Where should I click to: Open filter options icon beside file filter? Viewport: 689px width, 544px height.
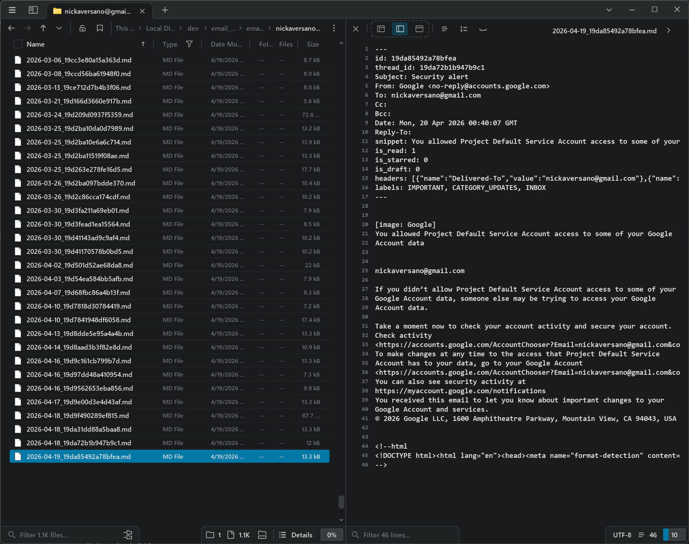tap(128, 535)
